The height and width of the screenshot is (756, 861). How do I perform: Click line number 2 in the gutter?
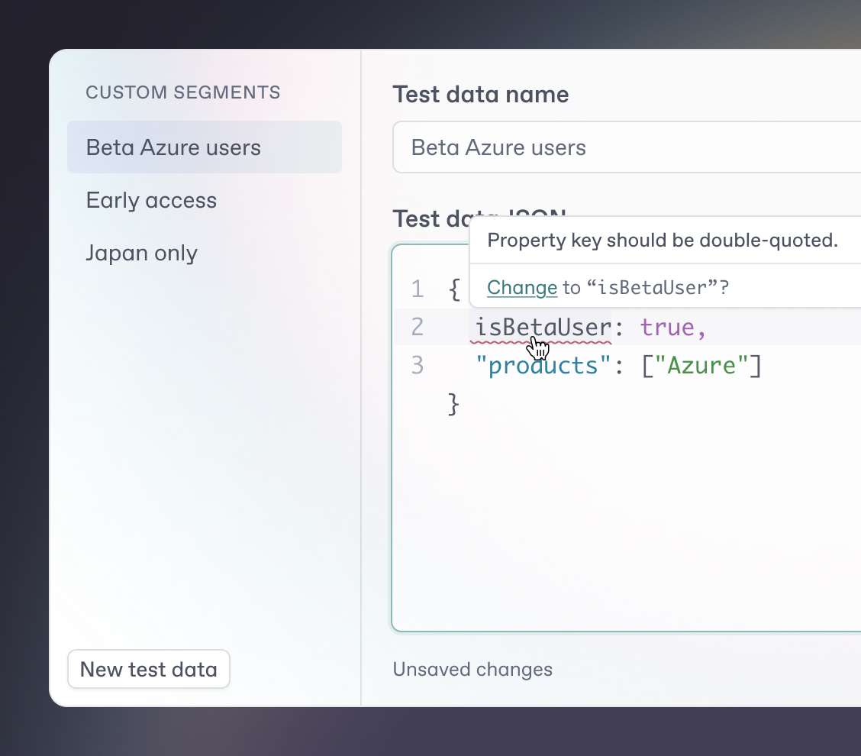418,328
